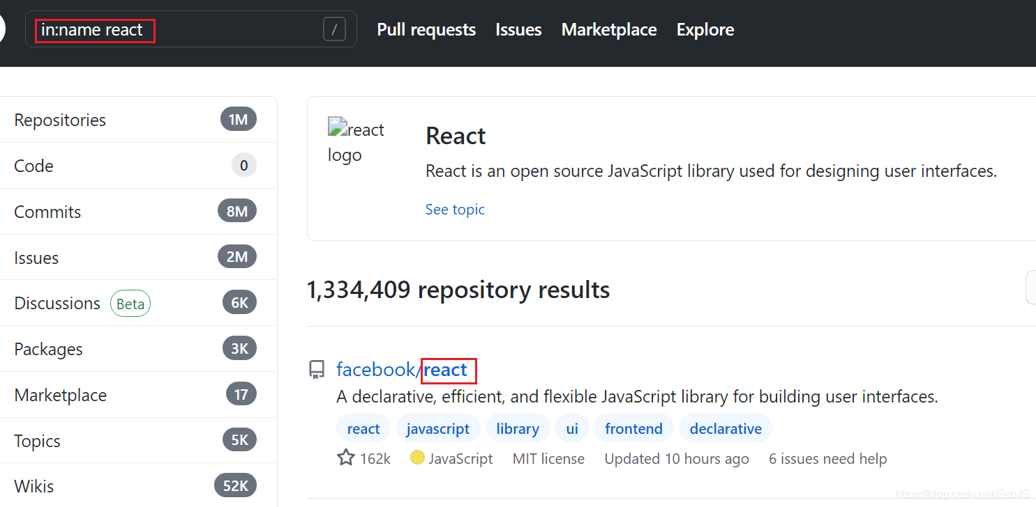Click the MIT license text

click(548, 458)
